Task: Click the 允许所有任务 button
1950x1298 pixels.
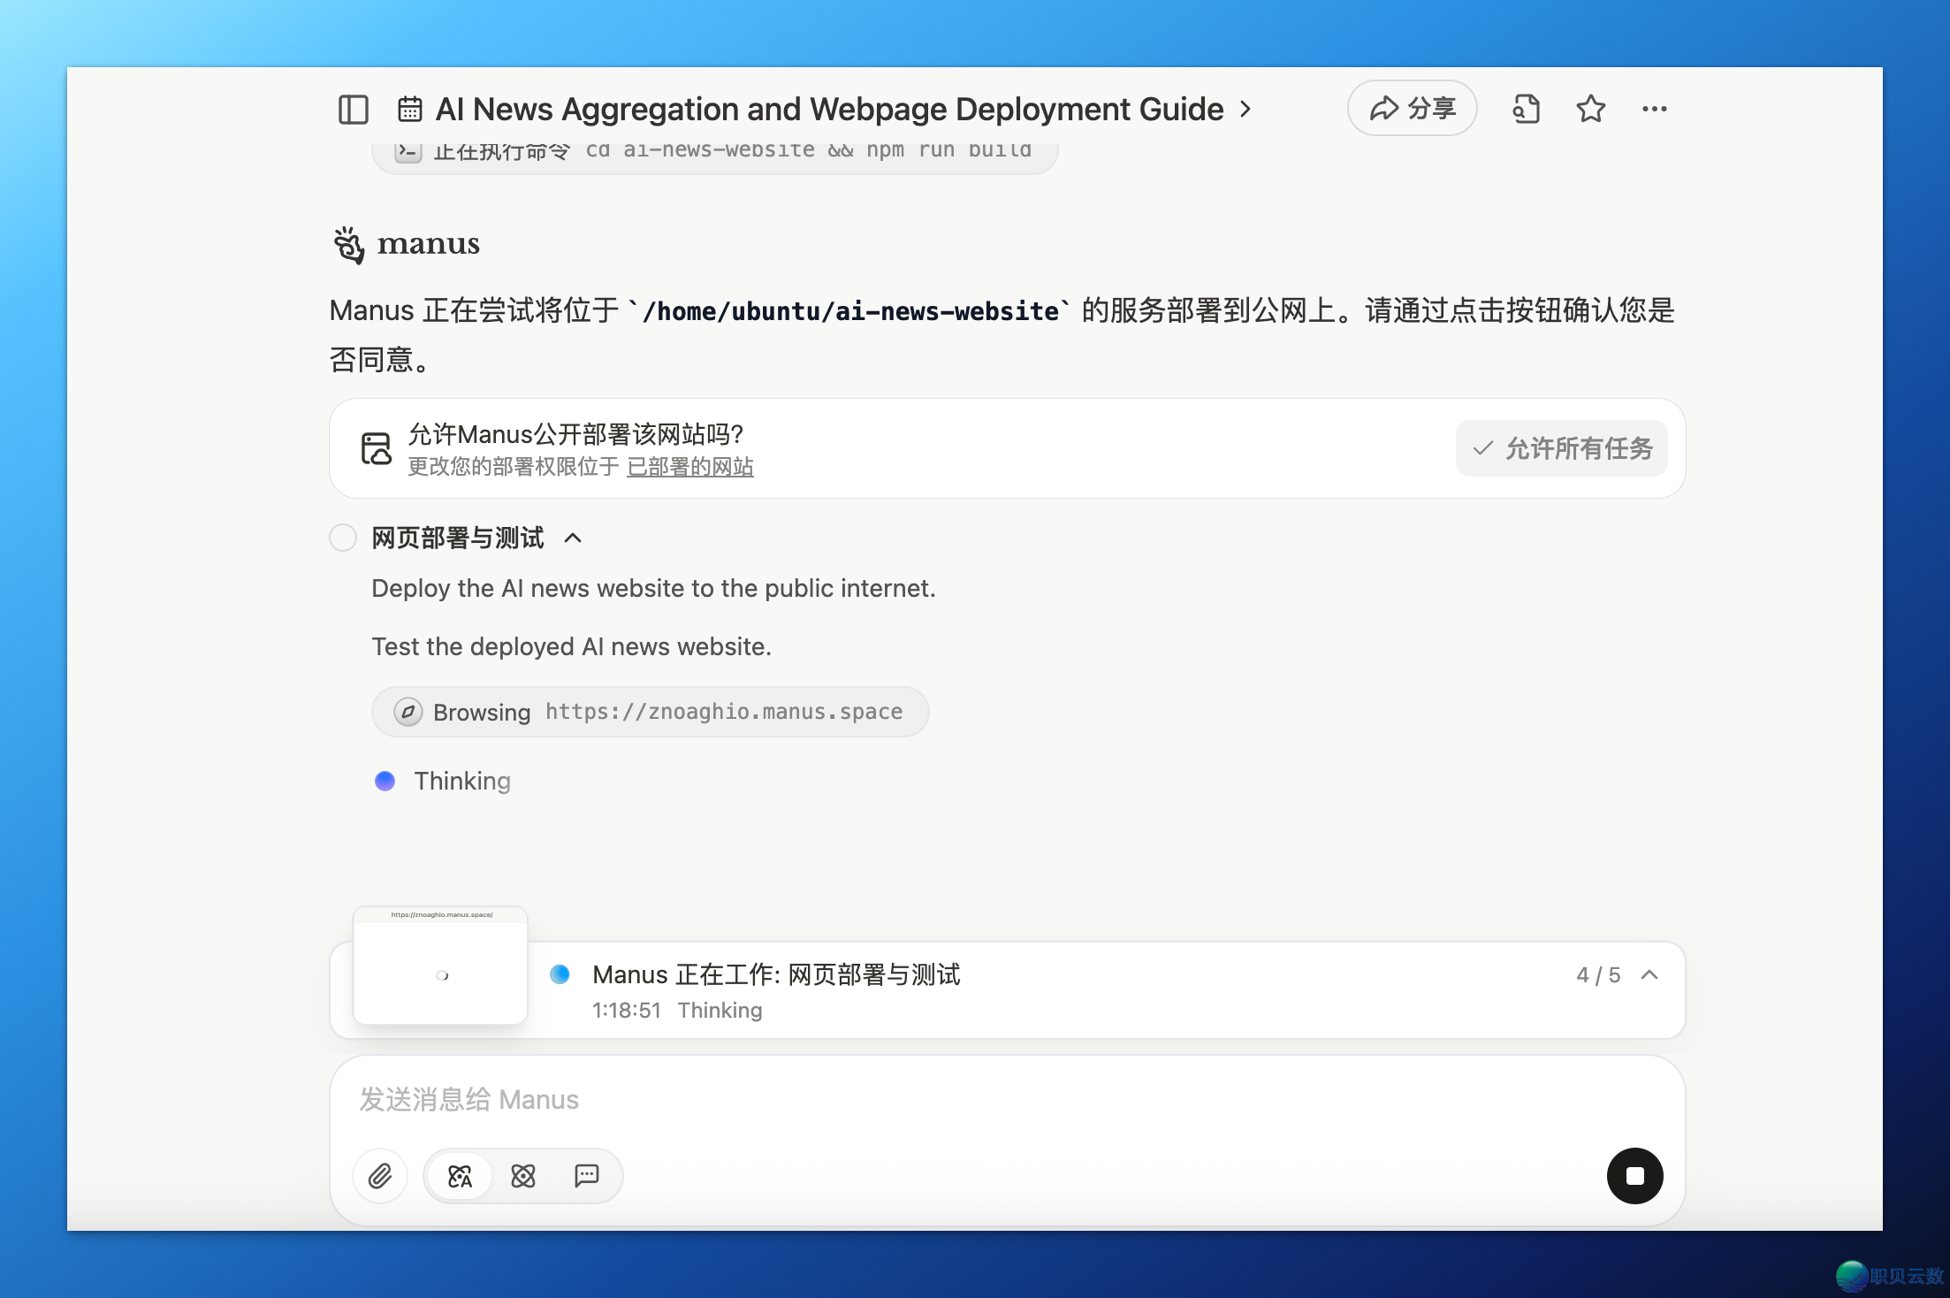Action: [1561, 448]
